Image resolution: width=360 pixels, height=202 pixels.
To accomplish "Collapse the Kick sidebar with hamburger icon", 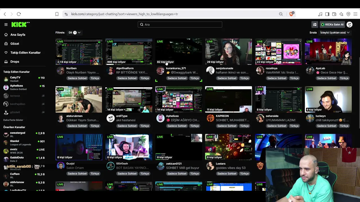I will [6, 24].
